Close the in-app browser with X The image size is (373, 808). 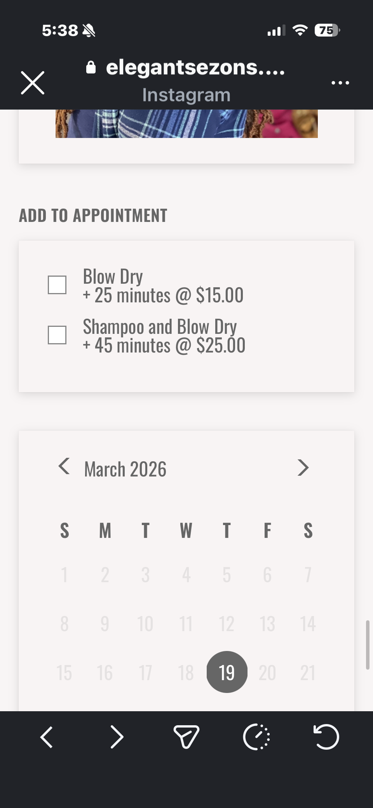coord(33,83)
